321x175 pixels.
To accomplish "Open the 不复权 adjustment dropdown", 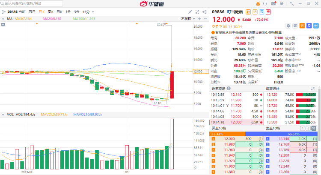I will [188, 19].
